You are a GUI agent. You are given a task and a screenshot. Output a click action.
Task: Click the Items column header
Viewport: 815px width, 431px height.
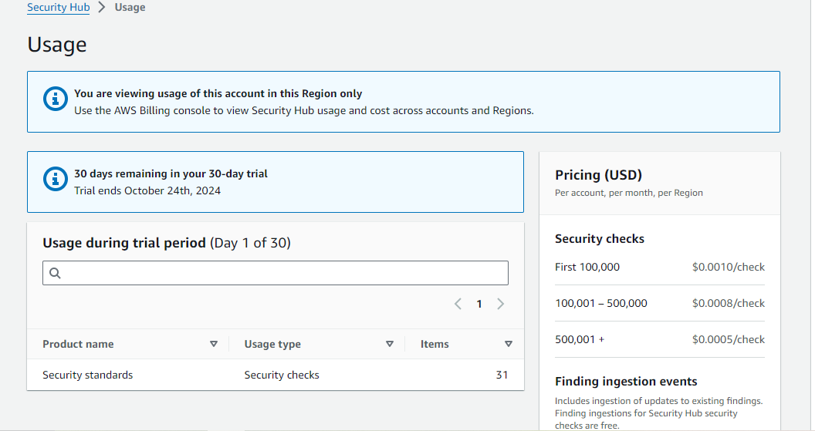point(435,345)
